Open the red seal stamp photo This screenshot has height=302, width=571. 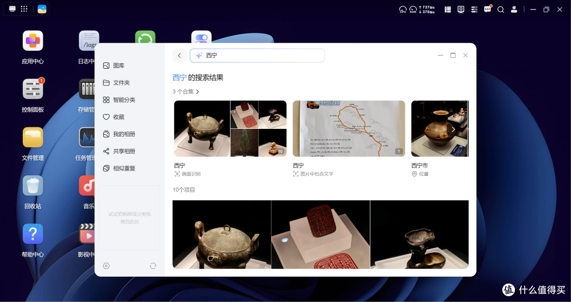point(321,234)
